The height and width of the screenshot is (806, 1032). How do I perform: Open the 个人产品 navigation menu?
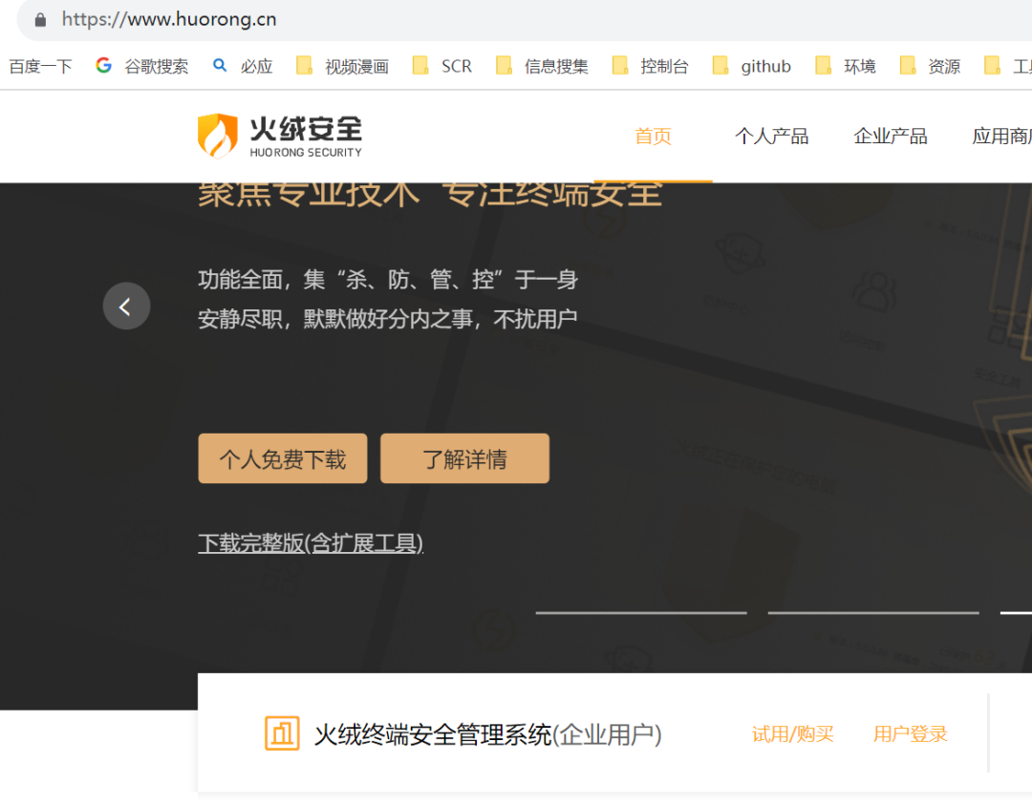[x=771, y=136]
